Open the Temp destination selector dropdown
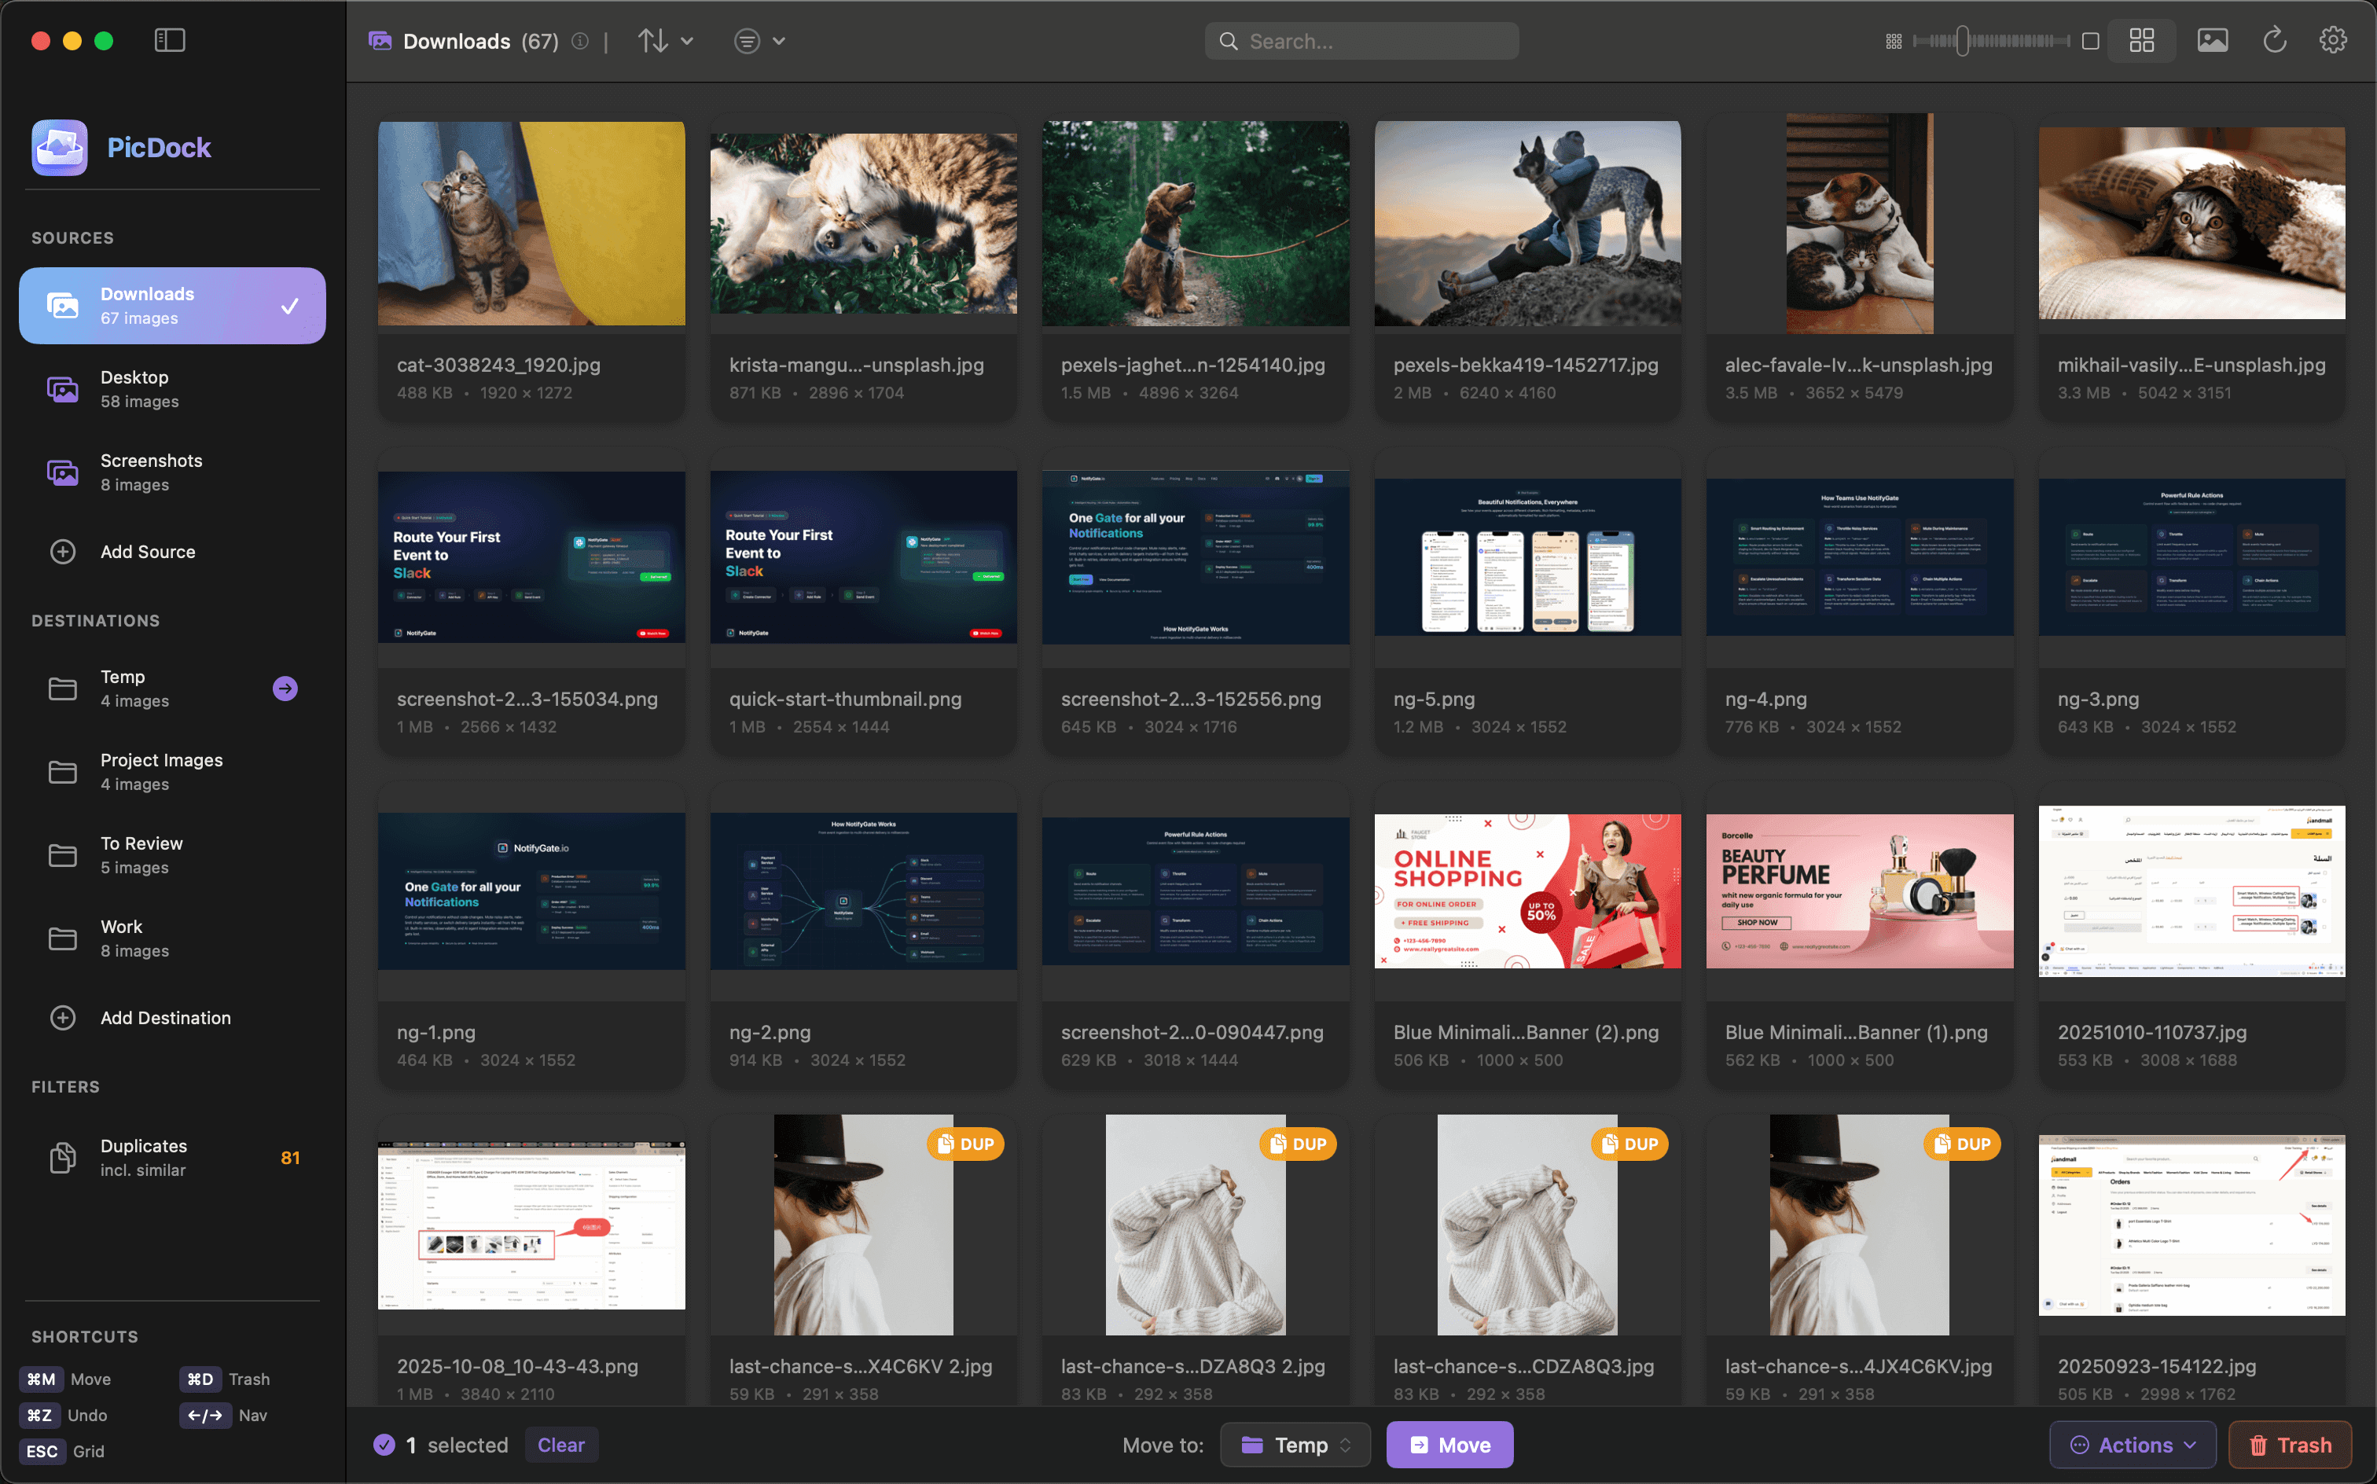2377x1484 pixels. [1295, 1445]
